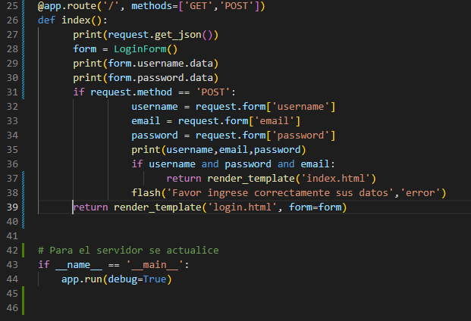Screen dimensions: 471x321
Task: Click 'app.run' on line 44
Action: [82, 279]
